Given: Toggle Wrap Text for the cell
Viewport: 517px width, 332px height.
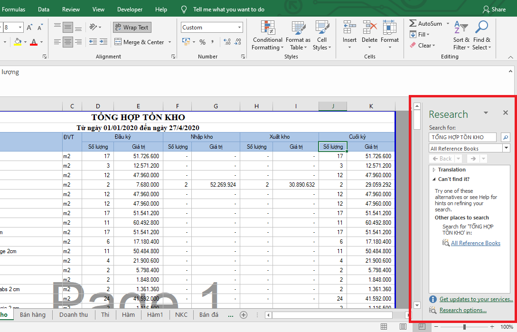Looking at the screenshot, I should pos(132,28).
